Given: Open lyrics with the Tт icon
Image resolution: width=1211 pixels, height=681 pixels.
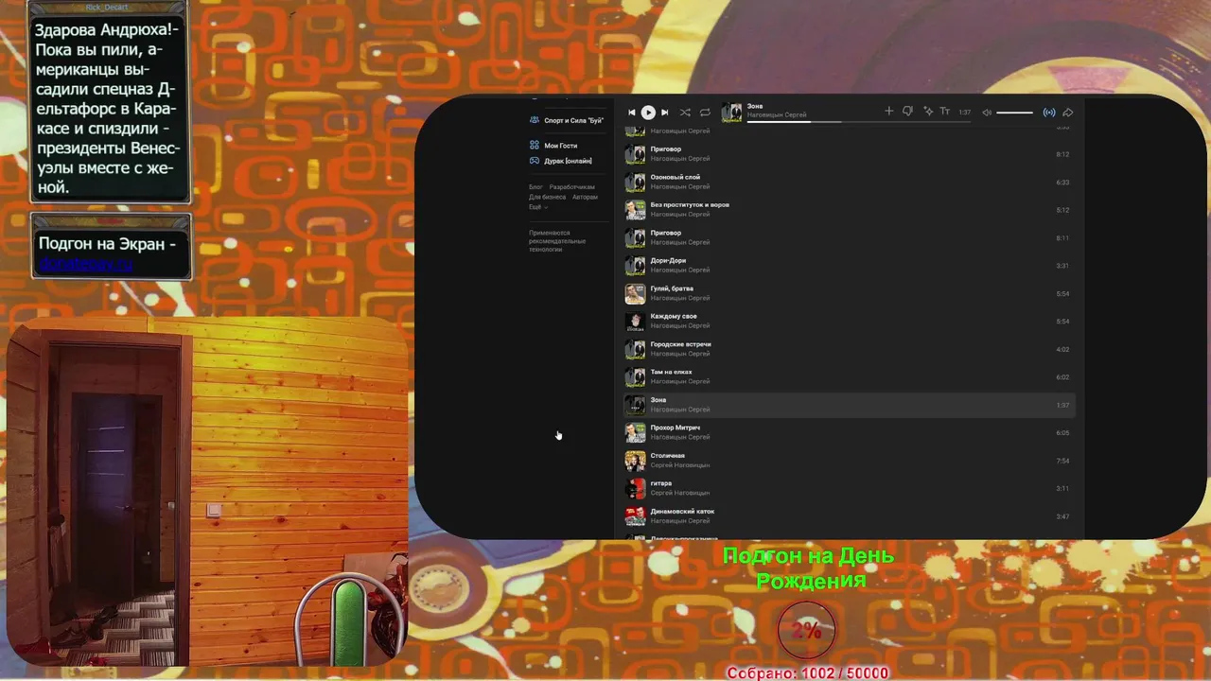Looking at the screenshot, I should coord(944,112).
